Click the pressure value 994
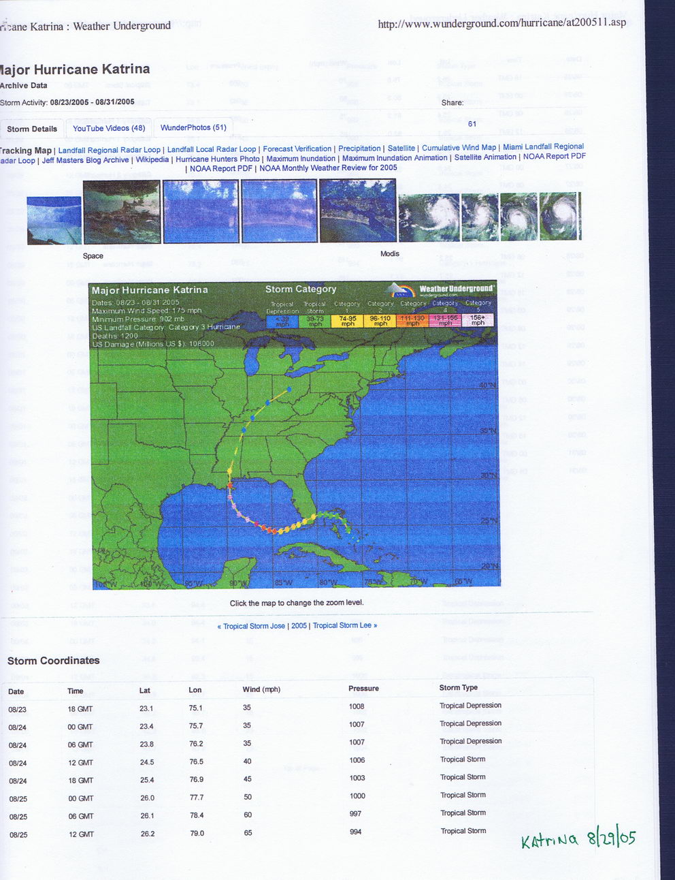This screenshot has width=675, height=880. tap(355, 832)
